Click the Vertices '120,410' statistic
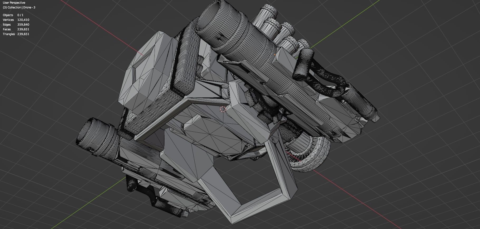The height and width of the screenshot is (229, 480). point(23,20)
